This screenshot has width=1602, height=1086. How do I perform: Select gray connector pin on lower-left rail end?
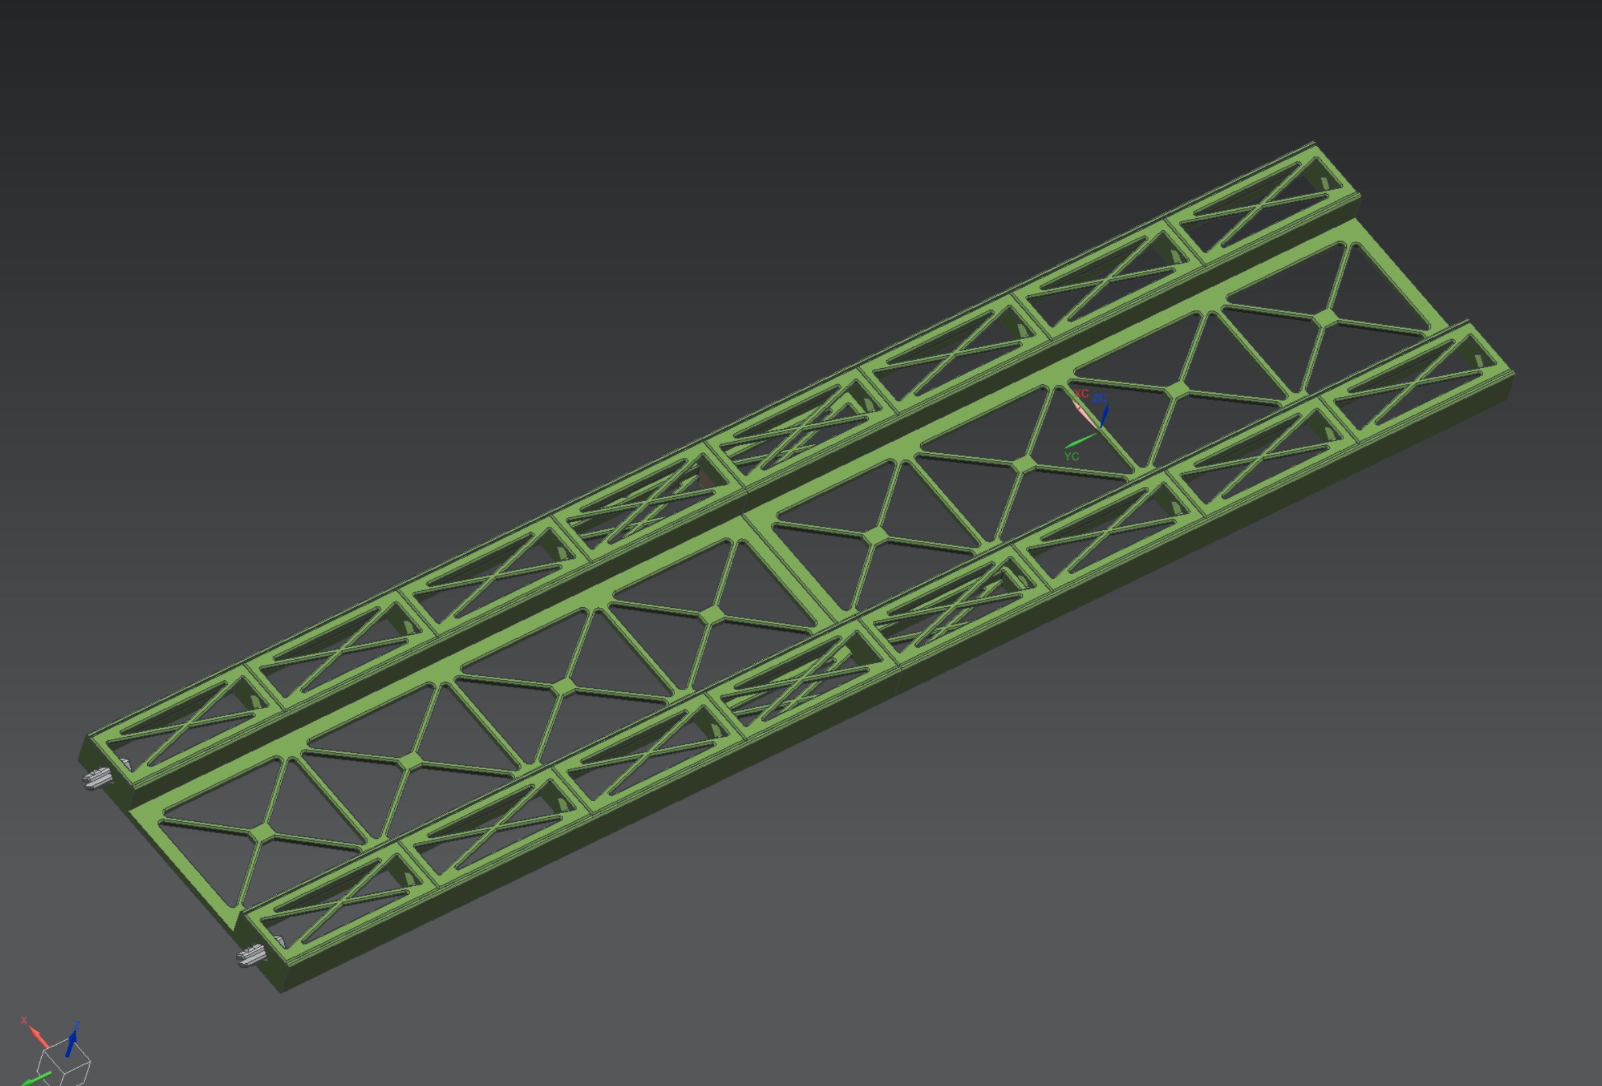(251, 955)
